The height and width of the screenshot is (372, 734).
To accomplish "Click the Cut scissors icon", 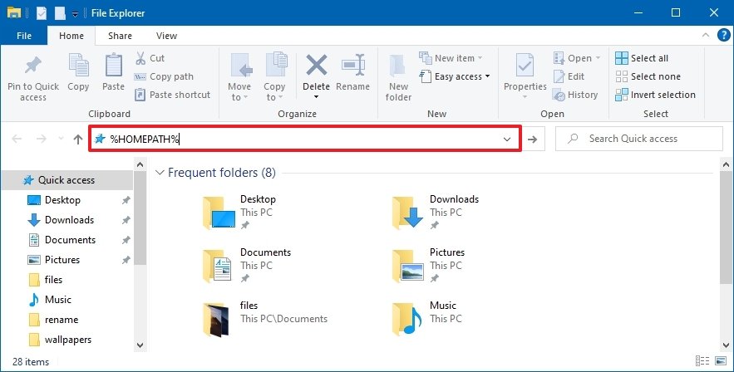I will (x=140, y=58).
